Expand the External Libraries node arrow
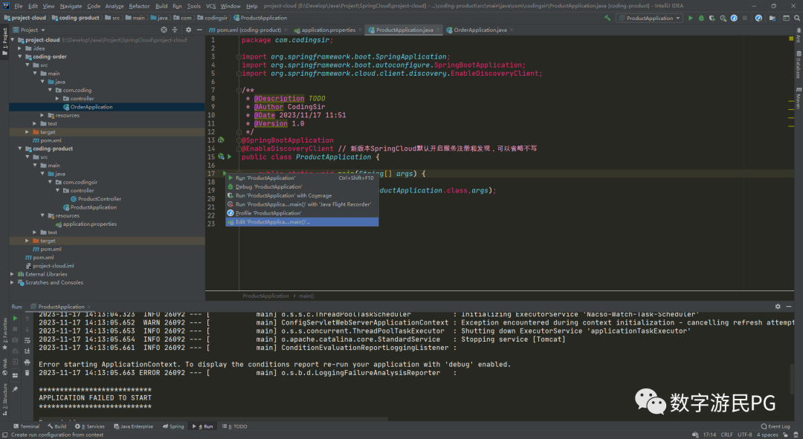The image size is (803, 439). click(x=13, y=274)
